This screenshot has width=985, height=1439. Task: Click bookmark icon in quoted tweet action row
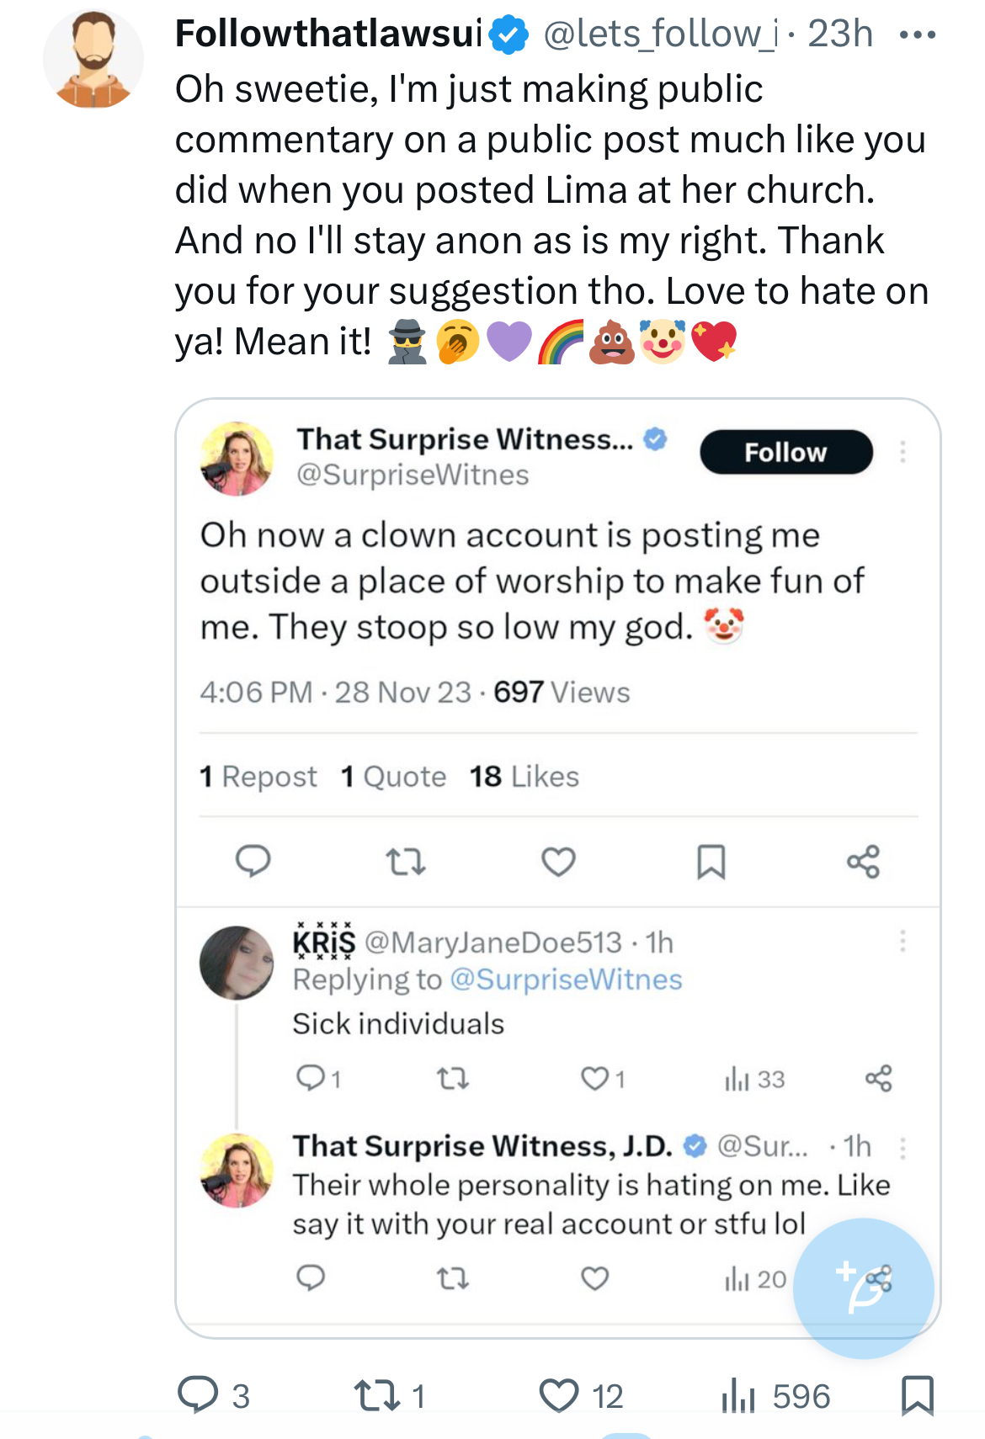coord(711,862)
